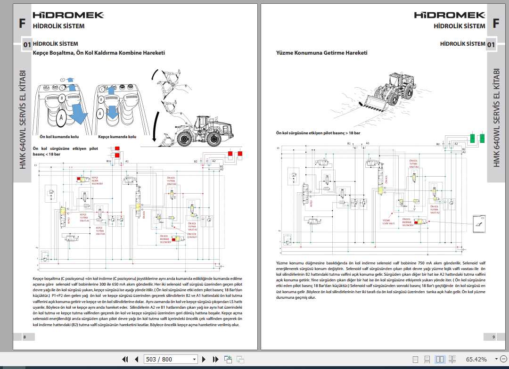509x369 pixels.
Task: Click the HIDROMEK logo on the left page
Action: [x=67, y=15]
